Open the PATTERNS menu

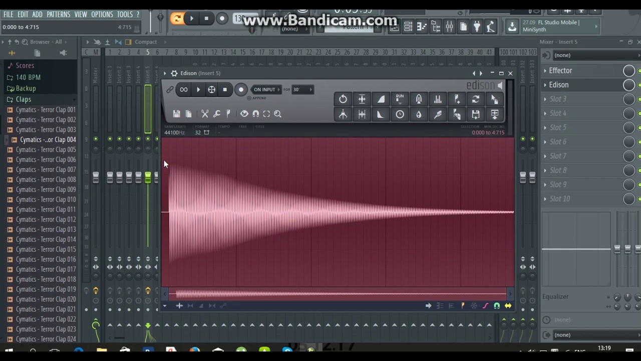(58, 15)
